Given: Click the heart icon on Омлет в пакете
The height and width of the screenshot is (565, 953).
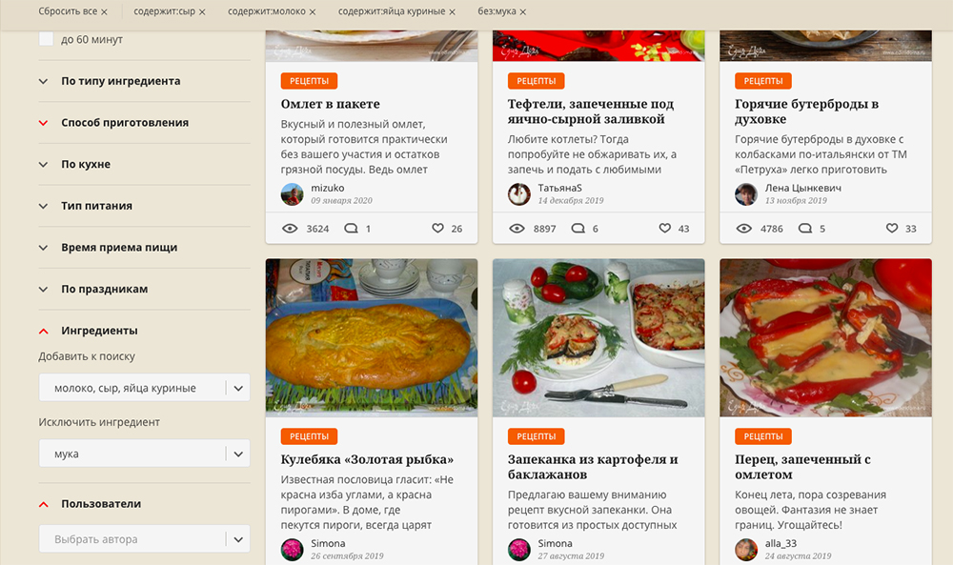Looking at the screenshot, I should [437, 229].
